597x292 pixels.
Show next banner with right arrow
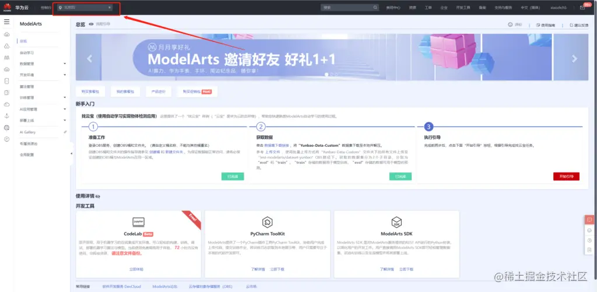click(574, 58)
